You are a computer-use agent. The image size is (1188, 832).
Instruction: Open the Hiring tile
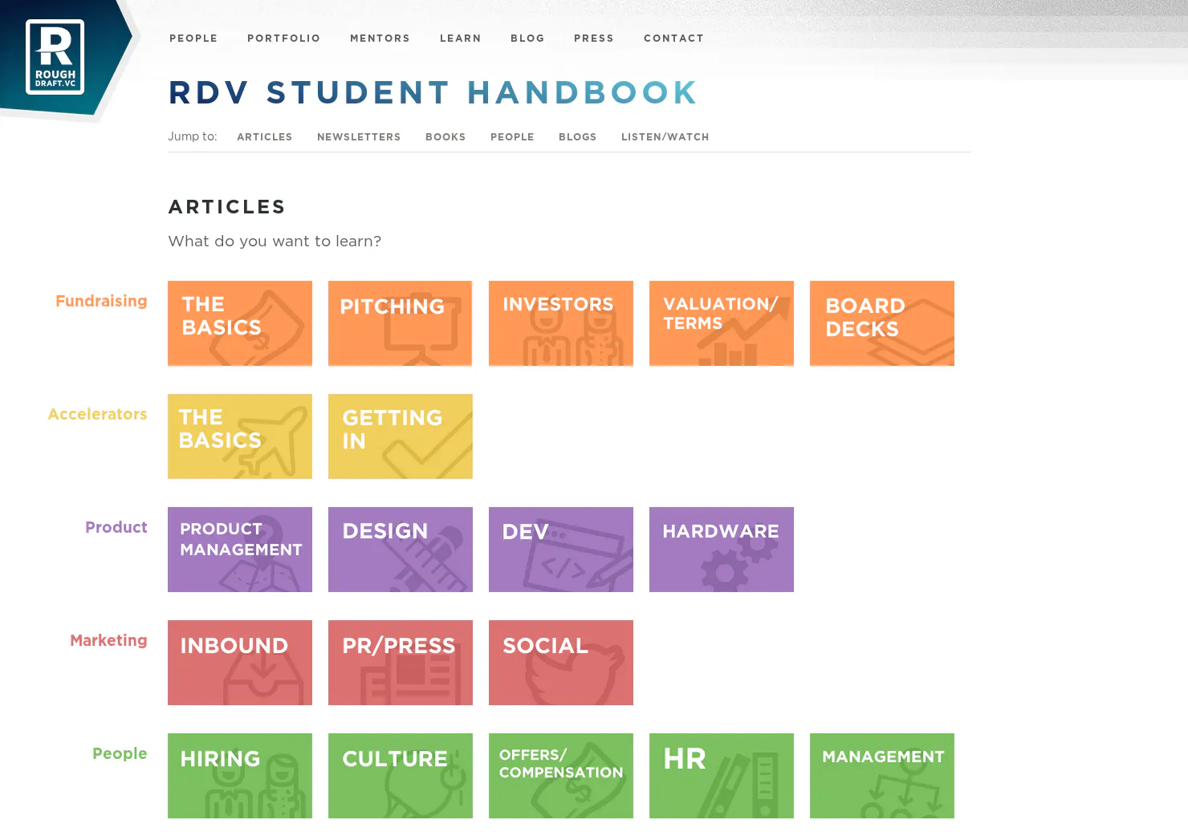click(x=240, y=776)
